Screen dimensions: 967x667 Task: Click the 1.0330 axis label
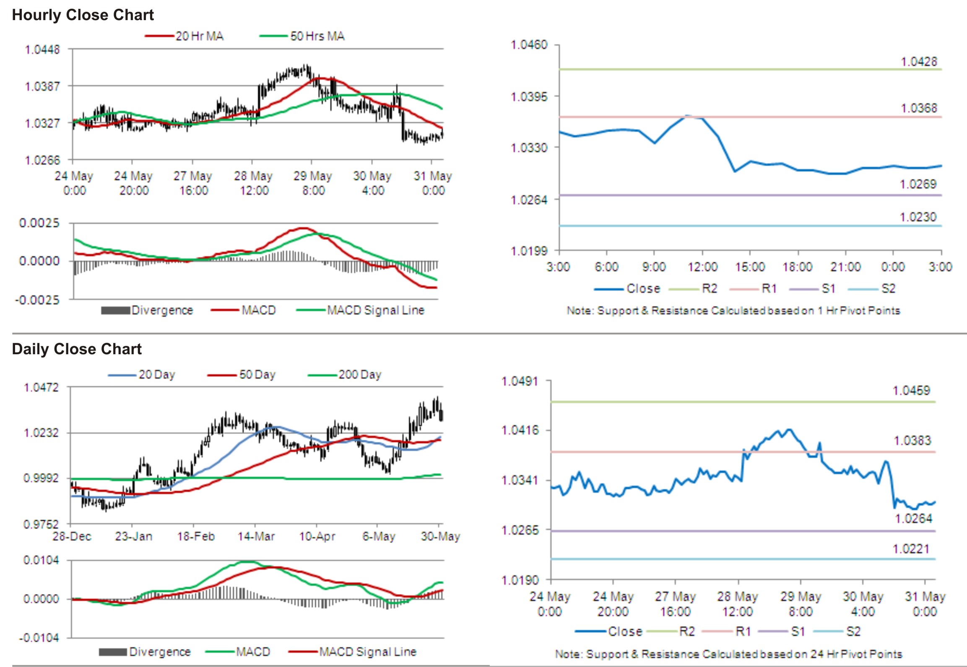(529, 148)
